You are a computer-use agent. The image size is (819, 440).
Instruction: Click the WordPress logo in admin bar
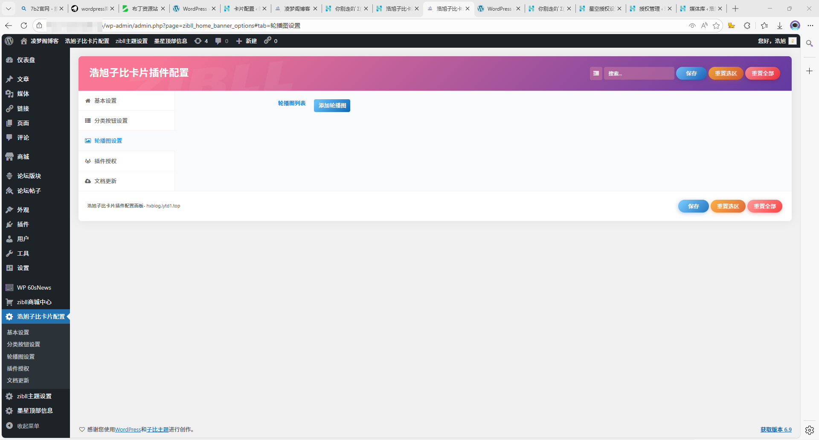tap(9, 41)
